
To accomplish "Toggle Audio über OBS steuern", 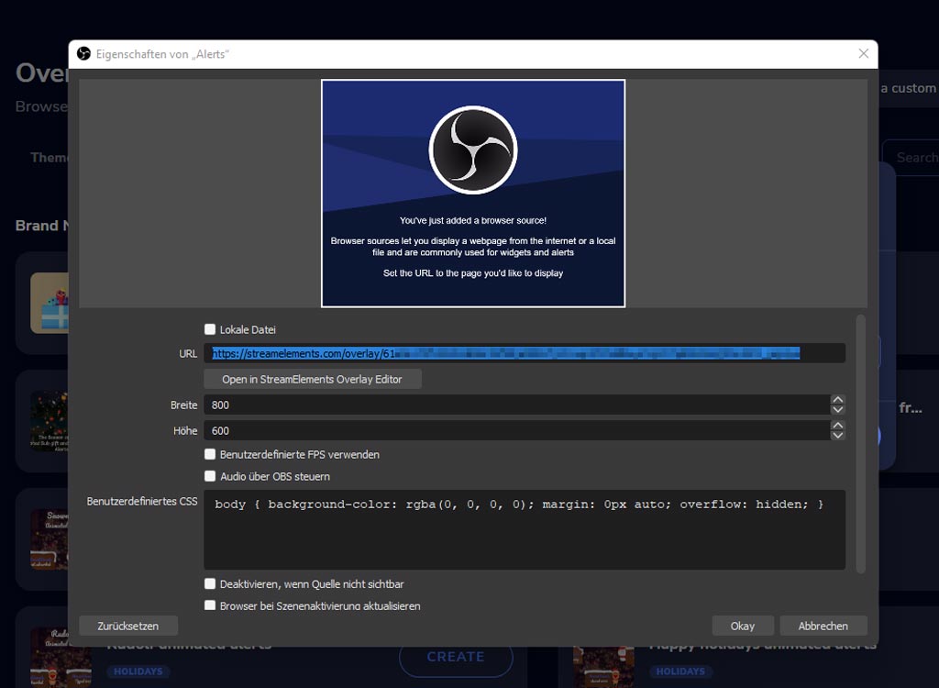I will coord(210,476).
